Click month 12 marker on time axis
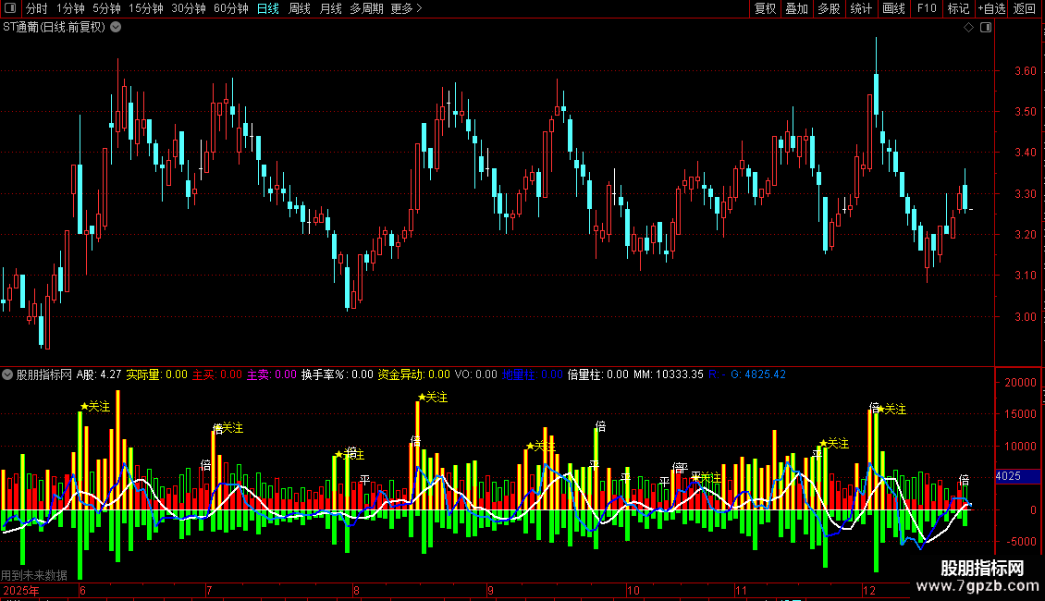Screen dimensions: 1045x601 point(869,590)
